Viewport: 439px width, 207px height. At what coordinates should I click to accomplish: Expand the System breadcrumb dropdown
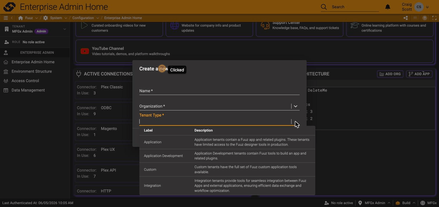66,18
